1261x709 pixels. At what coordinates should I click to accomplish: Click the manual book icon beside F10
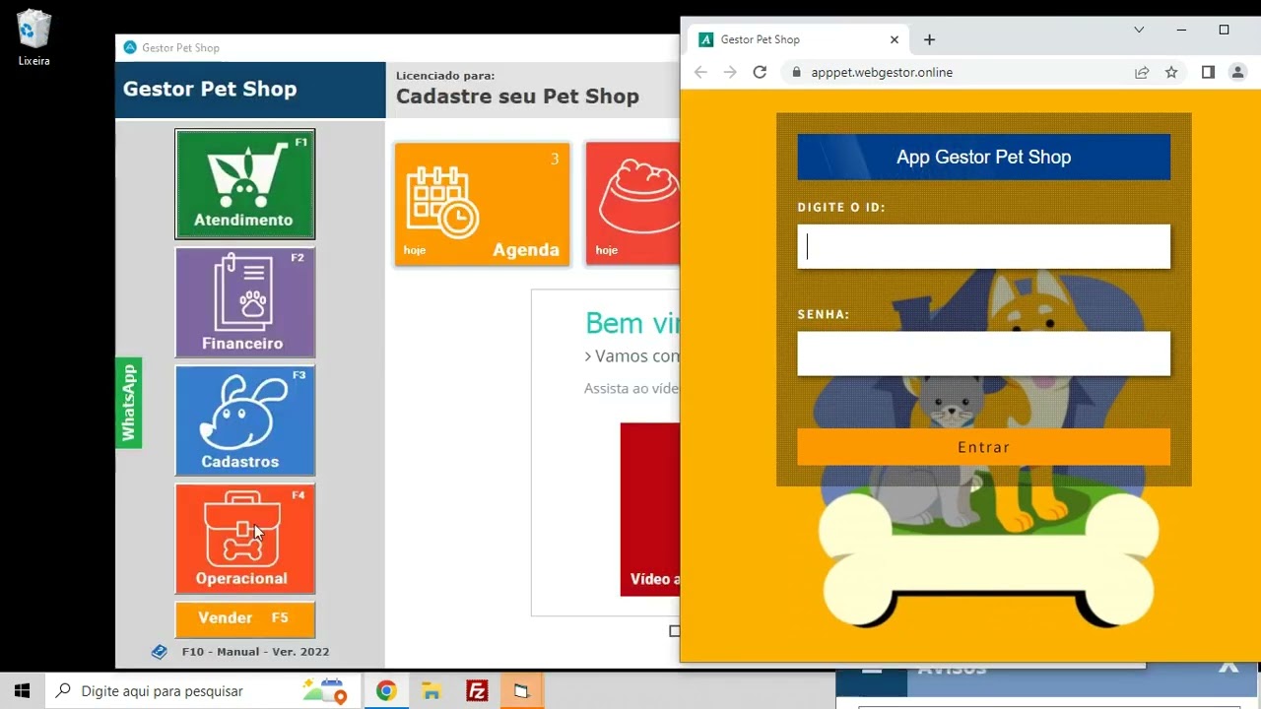(x=160, y=652)
